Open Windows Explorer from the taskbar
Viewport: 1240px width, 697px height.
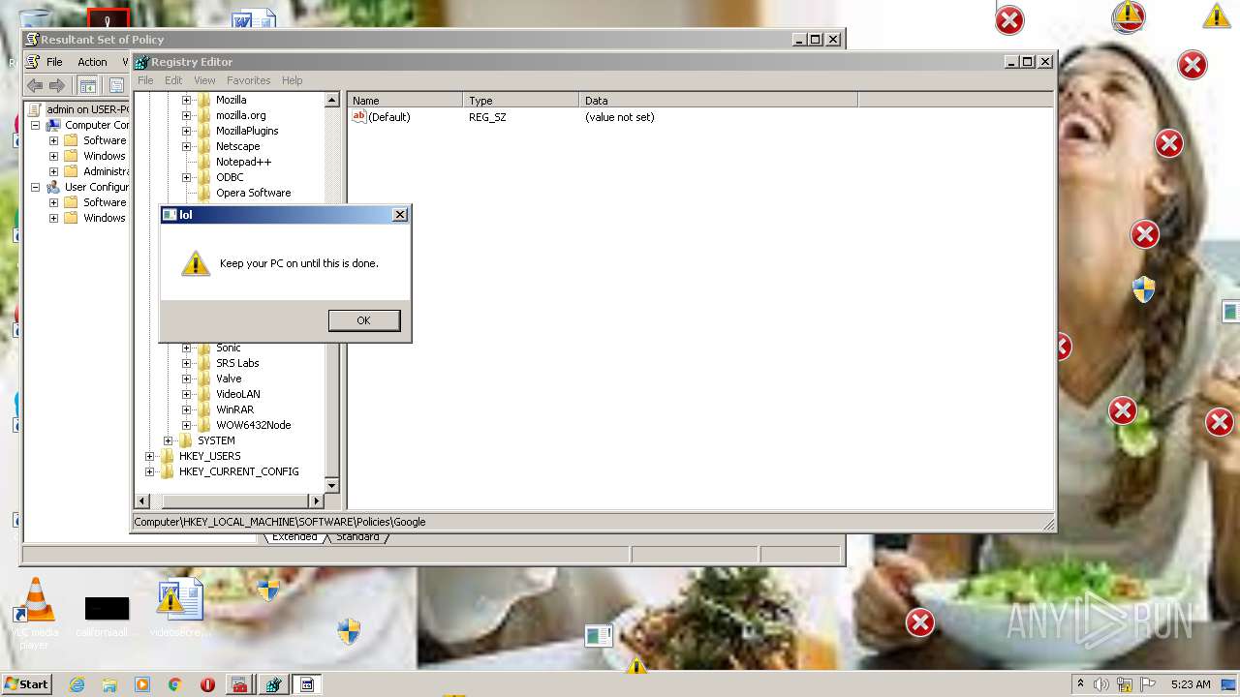click(109, 684)
